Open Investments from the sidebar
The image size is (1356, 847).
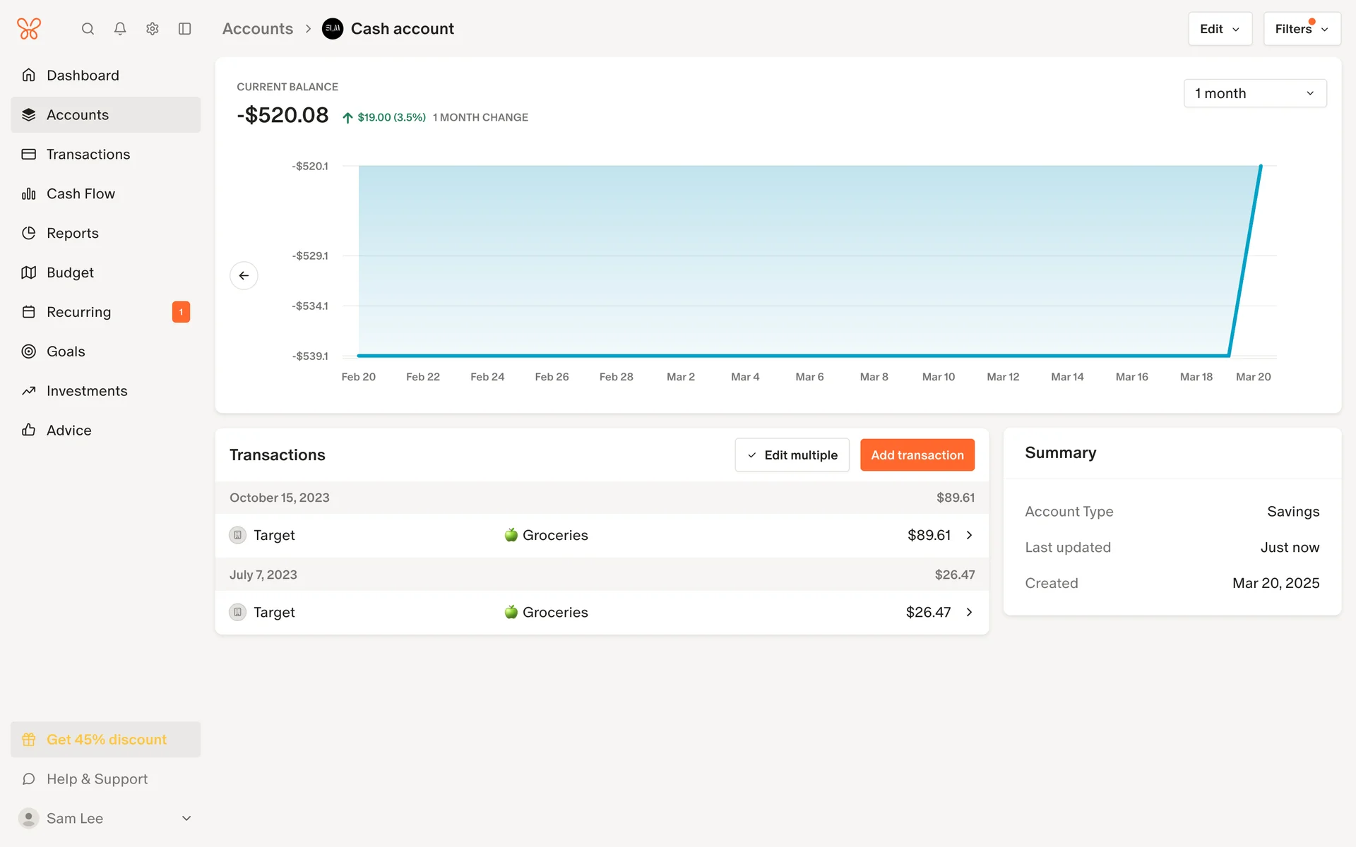coord(87,391)
